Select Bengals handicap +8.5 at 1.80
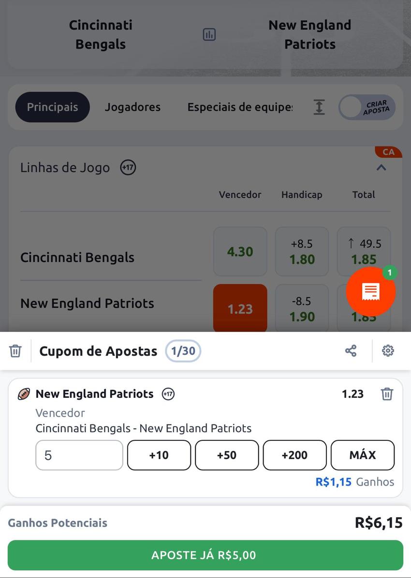411x578 pixels. pyautogui.click(x=302, y=251)
